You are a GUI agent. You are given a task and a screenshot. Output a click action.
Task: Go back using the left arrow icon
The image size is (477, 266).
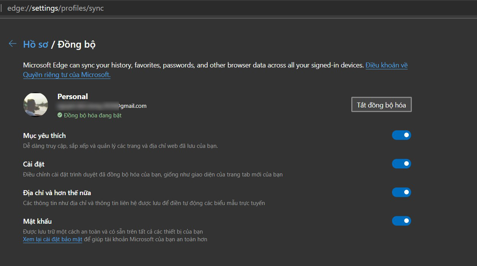pyautogui.click(x=13, y=44)
